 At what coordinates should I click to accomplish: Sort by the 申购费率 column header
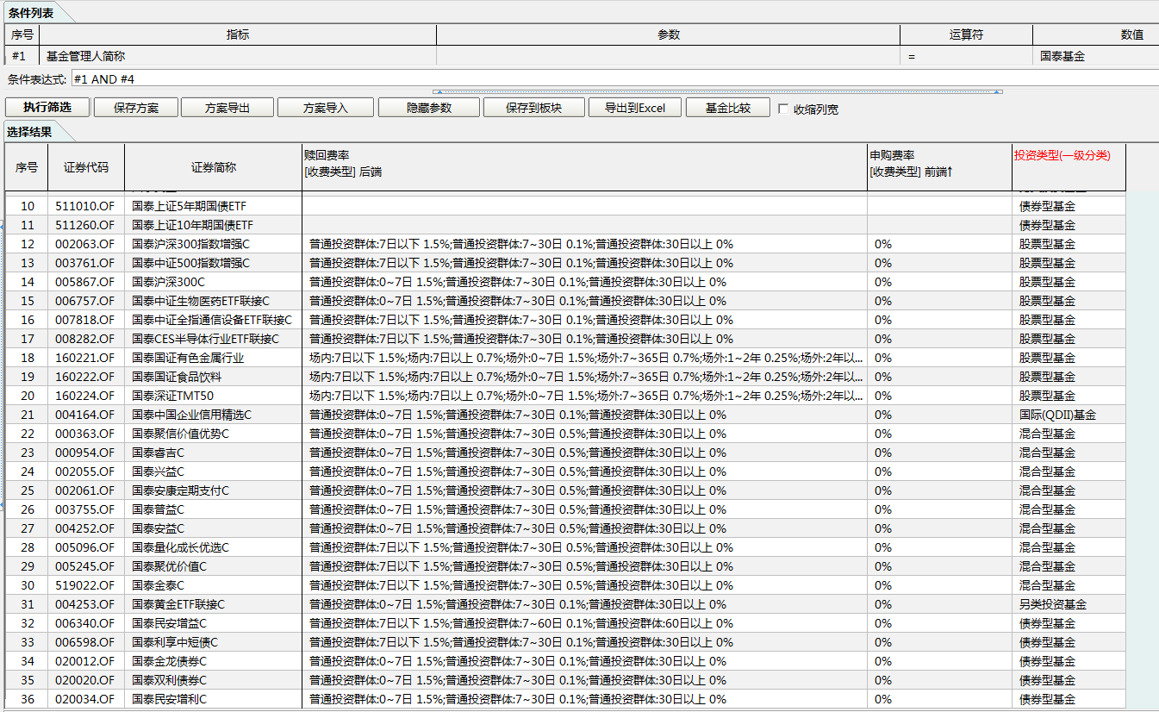[x=939, y=167]
